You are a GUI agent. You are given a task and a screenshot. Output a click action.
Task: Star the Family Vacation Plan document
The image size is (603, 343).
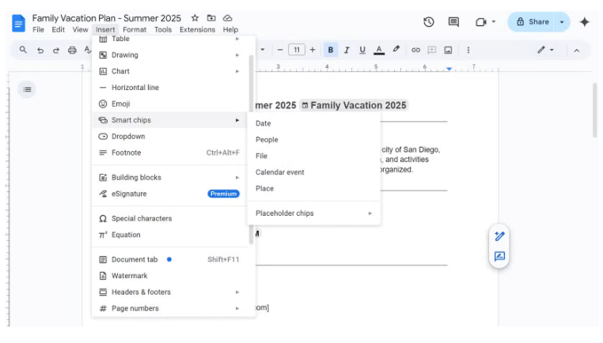pyautogui.click(x=195, y=18)
